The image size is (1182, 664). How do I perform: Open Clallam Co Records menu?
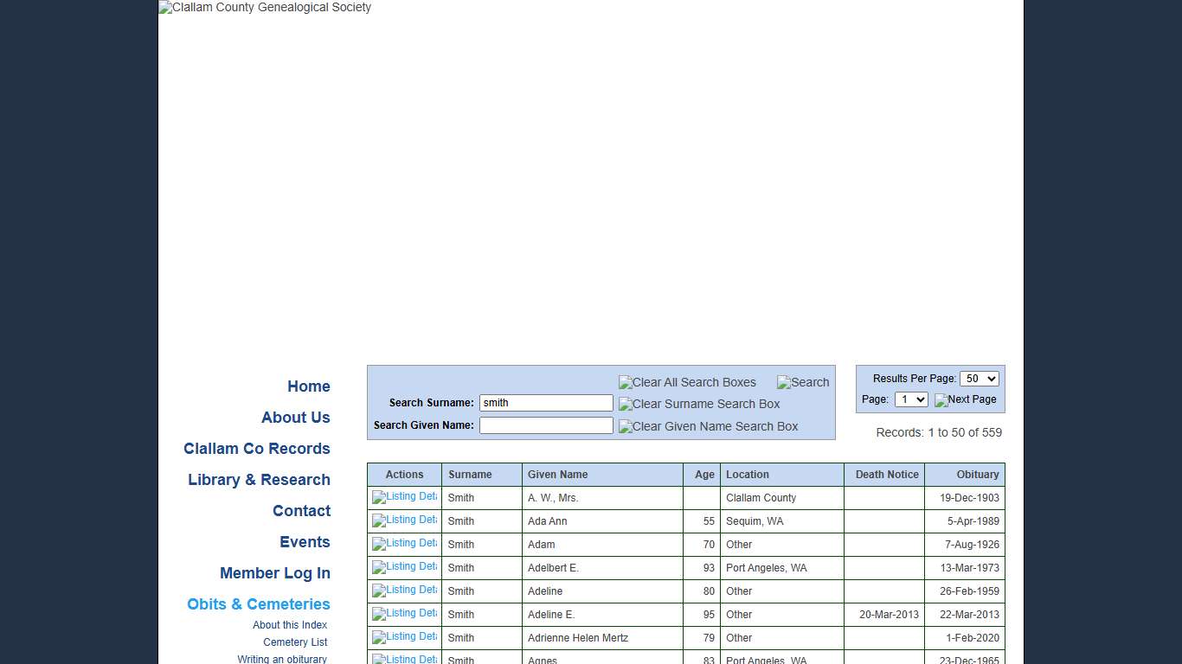click(x=256, y=449)
